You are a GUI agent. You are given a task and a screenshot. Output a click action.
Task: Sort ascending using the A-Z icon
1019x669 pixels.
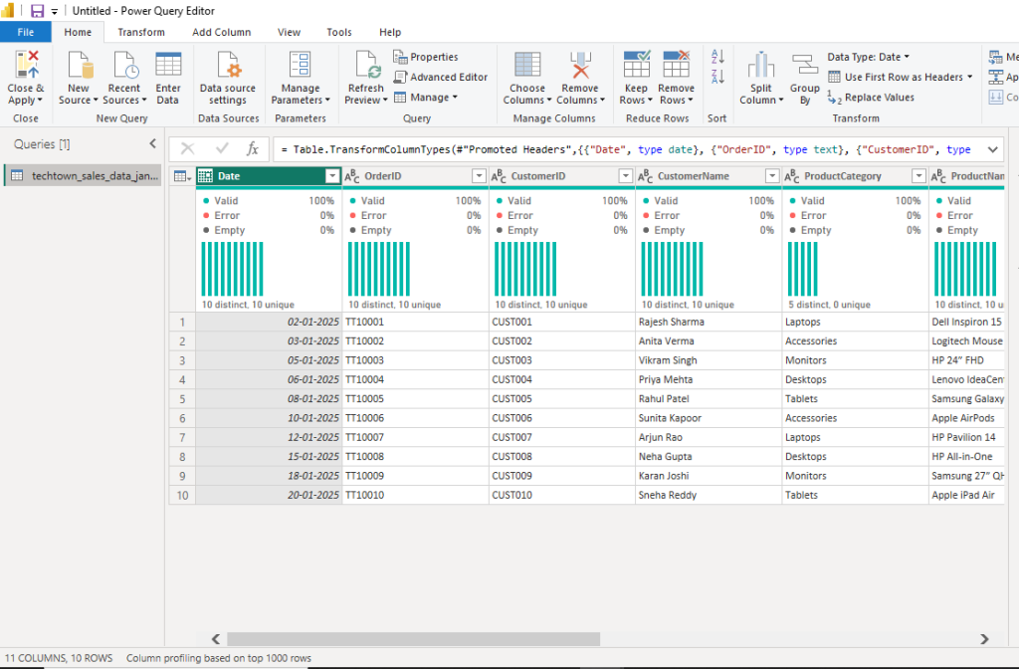(x=717, y=58)
